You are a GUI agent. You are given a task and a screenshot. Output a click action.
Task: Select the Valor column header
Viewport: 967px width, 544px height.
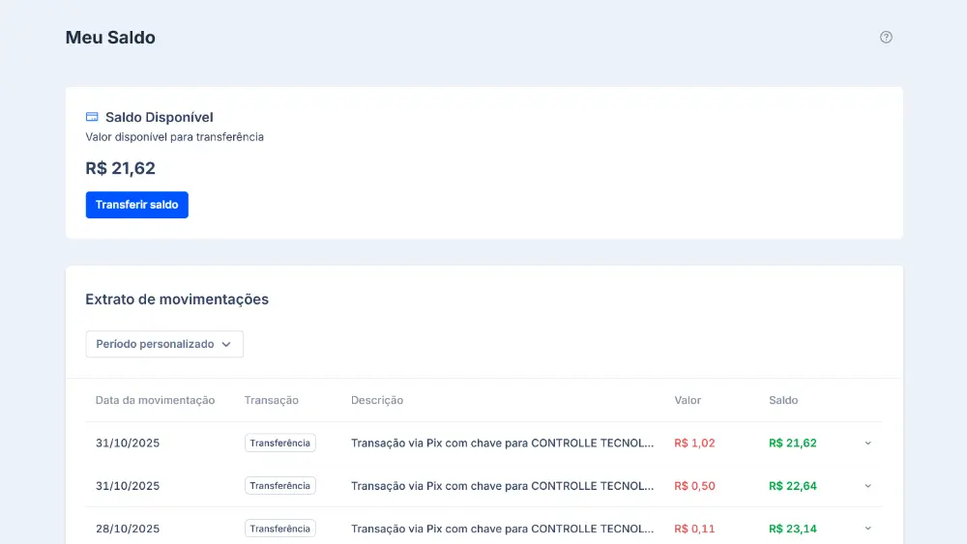(x=688, y=400)
